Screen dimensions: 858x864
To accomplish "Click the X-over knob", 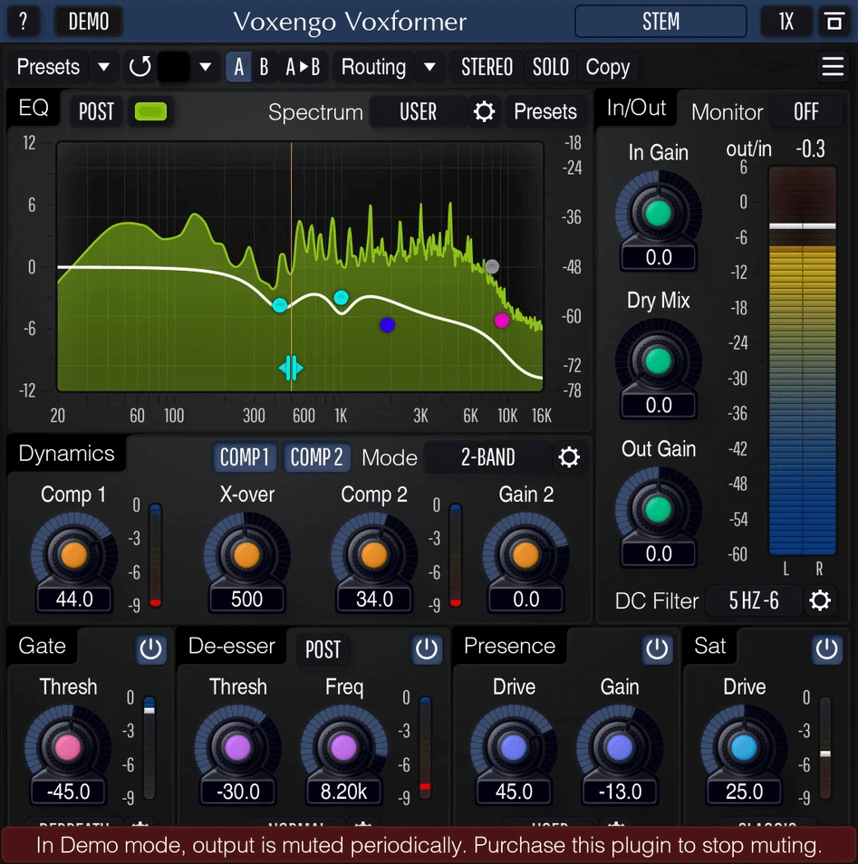I will point(246,555).
